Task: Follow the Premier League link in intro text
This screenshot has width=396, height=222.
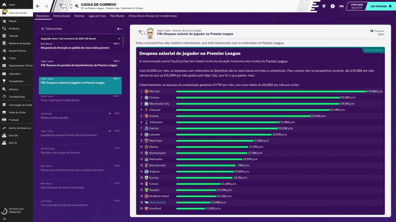Action: 272,43
